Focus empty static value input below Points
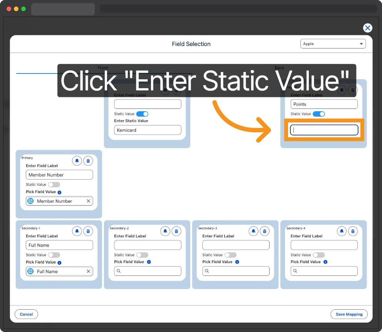This screenshot has height=332, width=382. pyautogui.click(x=324, y=130)
